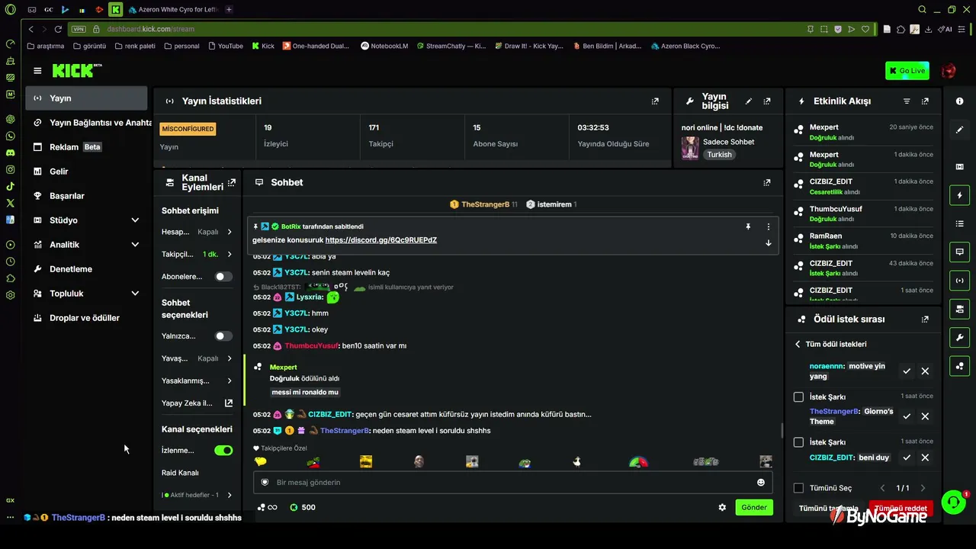This screenshot has height=549, width=976.
Task: Open the Yavaş mode Kapalı setting arrow
Action: click(230, 358)
